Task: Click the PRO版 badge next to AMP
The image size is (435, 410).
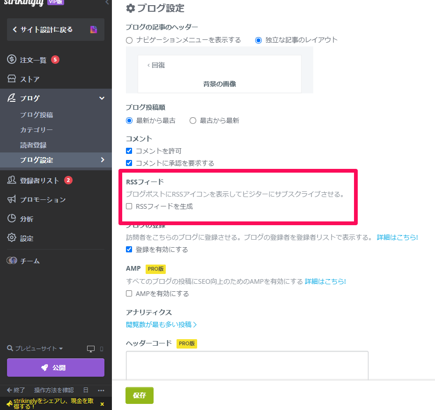Action: pyautogui.click(x=155, y=269)
